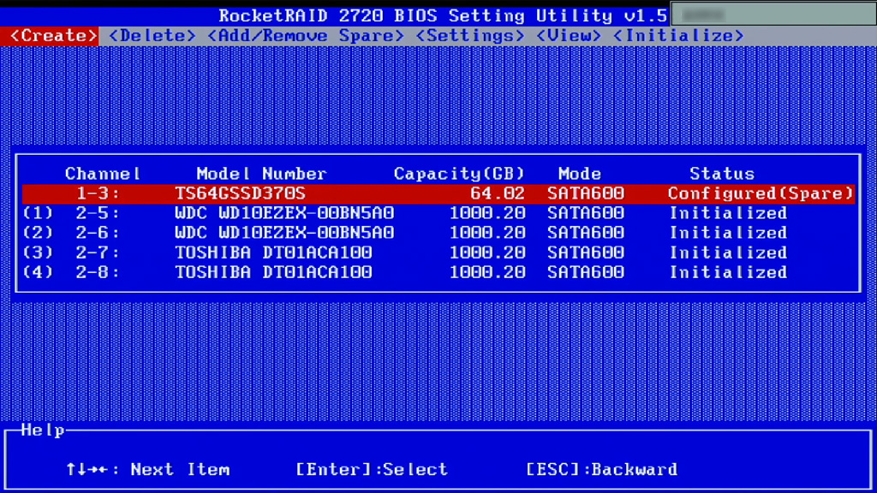Click the Model Number column header
The image size is (877, 493).
(x=261, y=174)
